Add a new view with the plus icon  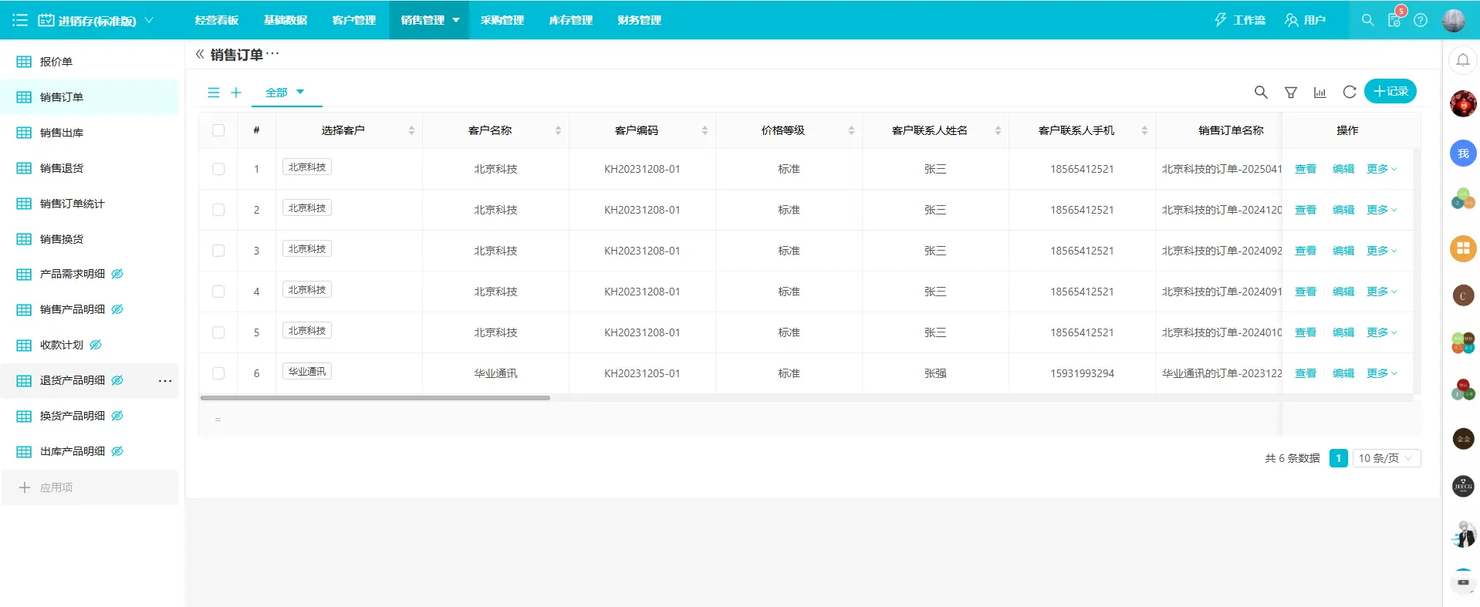point(236,93)
